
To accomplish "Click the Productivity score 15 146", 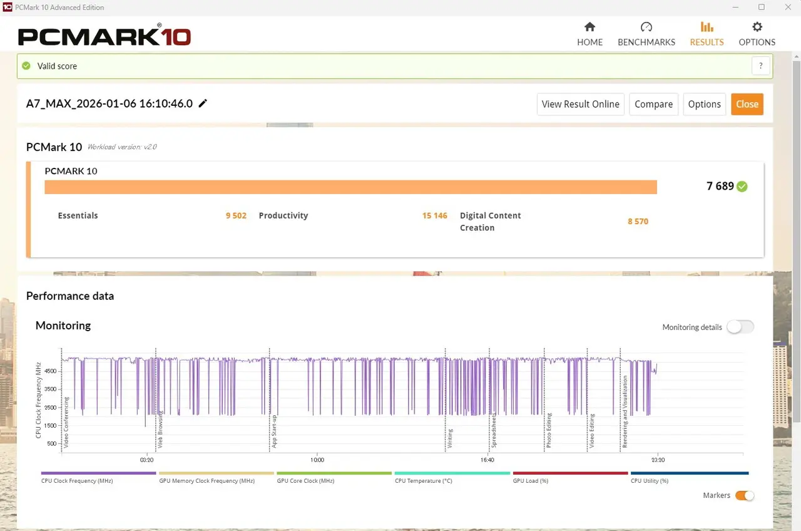I will pyautogui.click(x=434, y=215).
